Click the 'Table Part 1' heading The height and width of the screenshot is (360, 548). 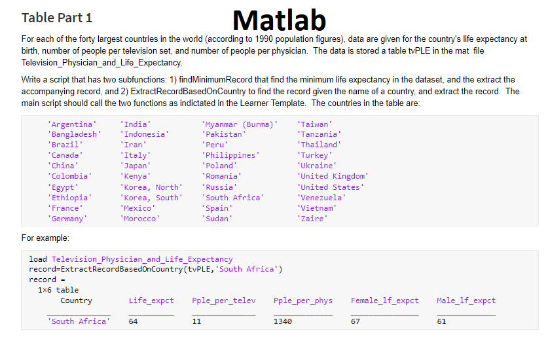click(x=57, y=18)
